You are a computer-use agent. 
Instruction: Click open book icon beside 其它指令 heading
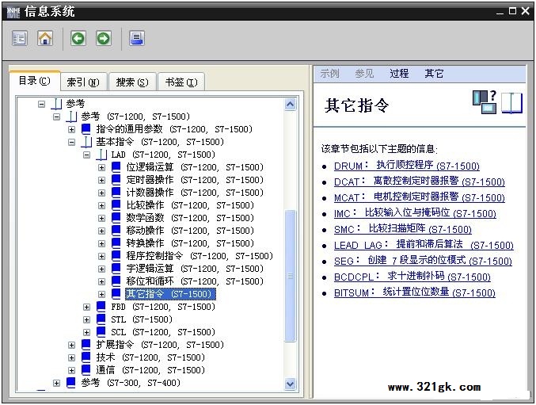click(x=511, y=102)
